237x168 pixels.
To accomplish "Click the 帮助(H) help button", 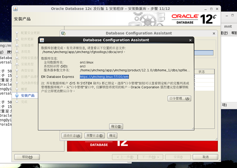I will [27, 157].
